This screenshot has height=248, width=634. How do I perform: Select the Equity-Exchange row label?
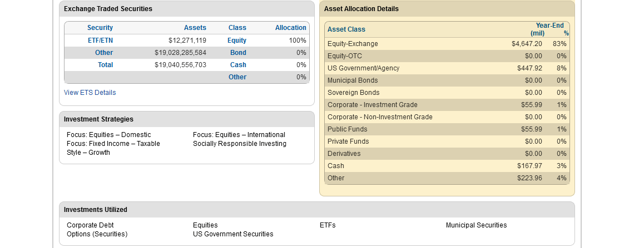pyautogui.click(x=353, y=44)
